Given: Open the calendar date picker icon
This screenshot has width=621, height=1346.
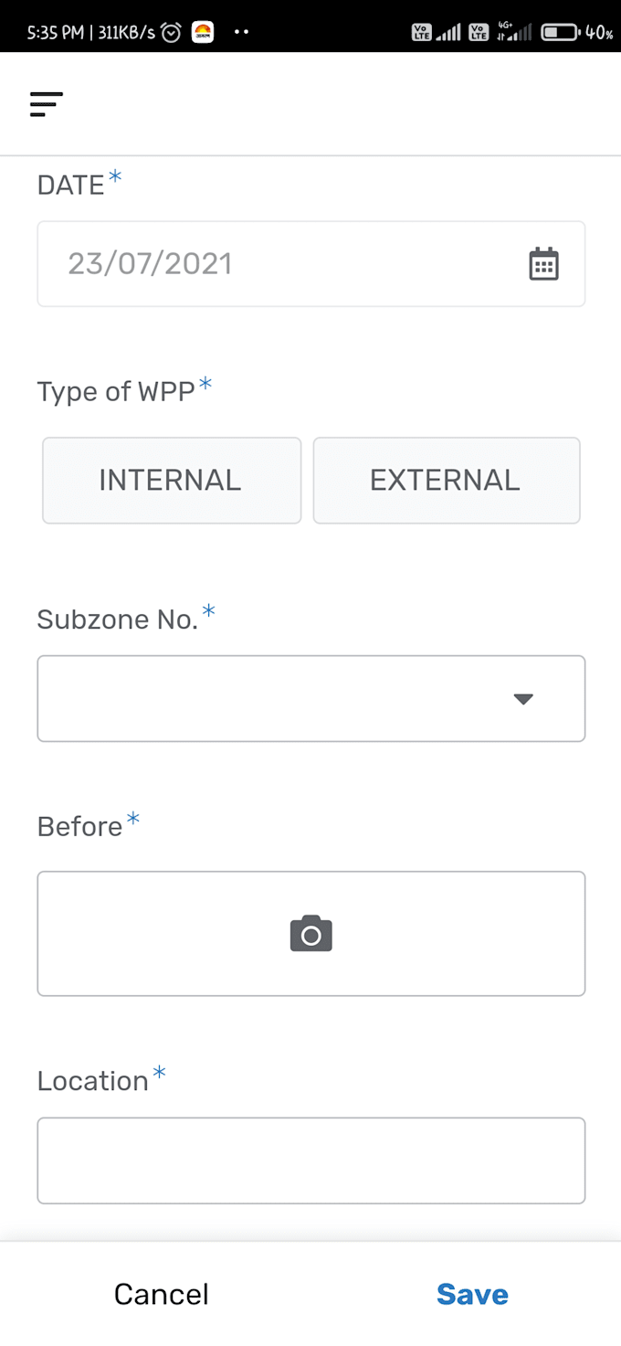Looking at the screenshot, I should click(543, 264).
